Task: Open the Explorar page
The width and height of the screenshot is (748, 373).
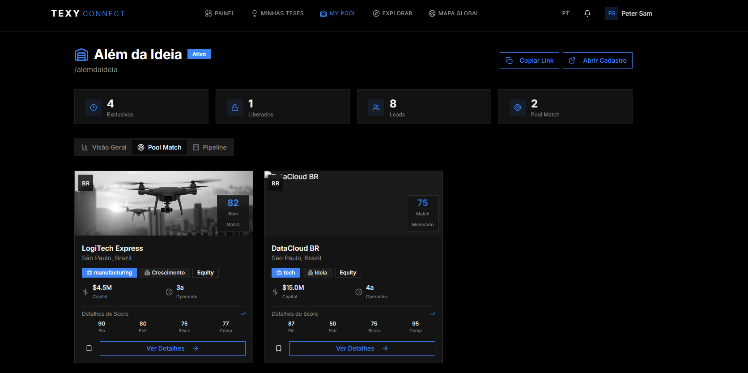Action: (x=392, y=13)
